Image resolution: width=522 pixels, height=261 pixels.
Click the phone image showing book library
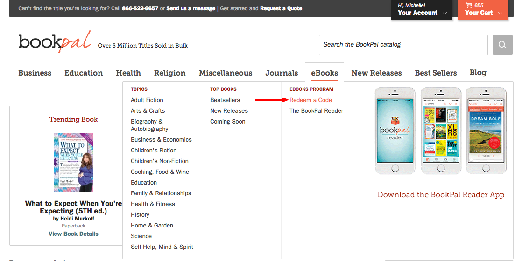pos(441,130)
